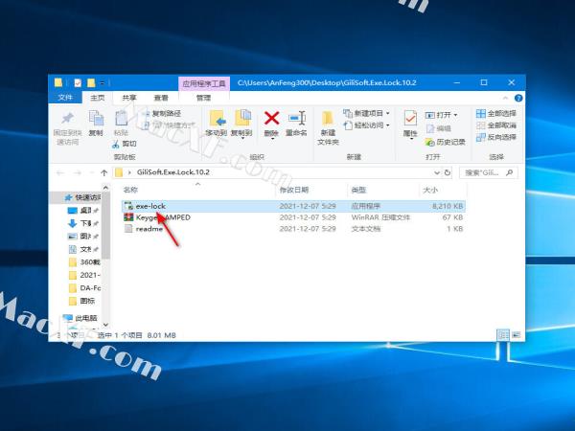
Task: Click the Keygen WinRAR file icon
Action: point(128,217)
